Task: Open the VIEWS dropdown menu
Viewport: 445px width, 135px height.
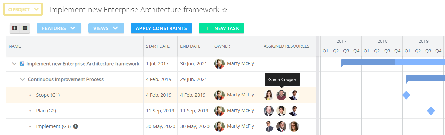Action: coord(106,28)
